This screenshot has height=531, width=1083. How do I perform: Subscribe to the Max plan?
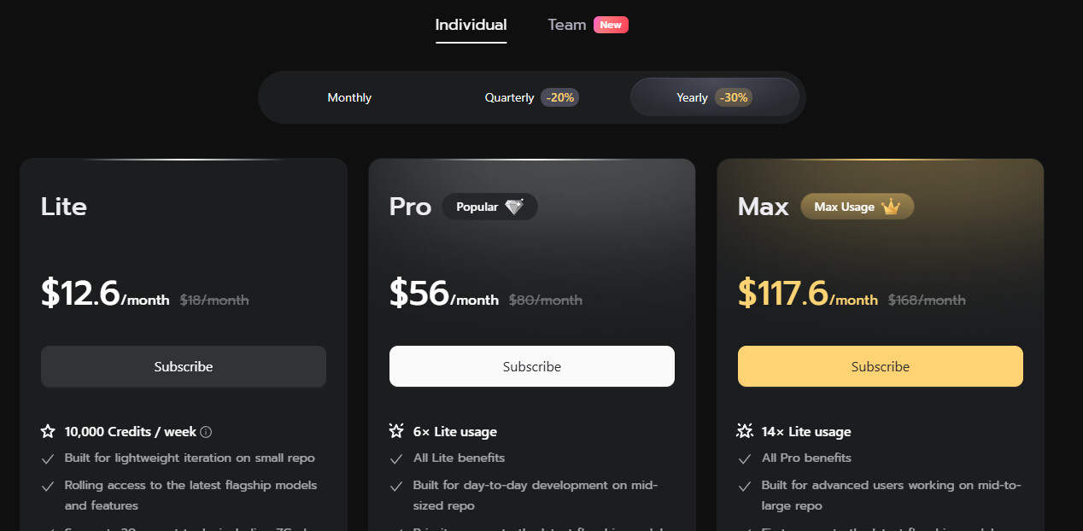pyautogui.click(x=881, y=366)
